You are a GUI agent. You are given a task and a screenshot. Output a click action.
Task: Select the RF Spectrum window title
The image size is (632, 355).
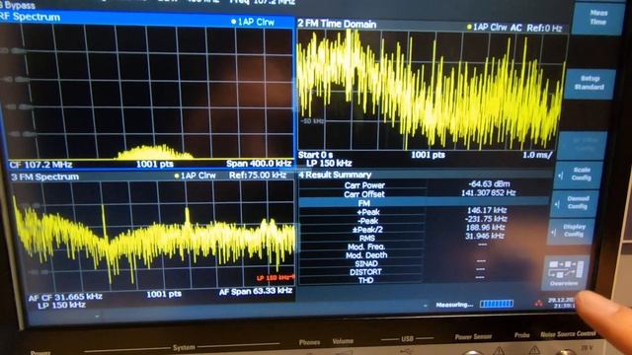[31, 17]
